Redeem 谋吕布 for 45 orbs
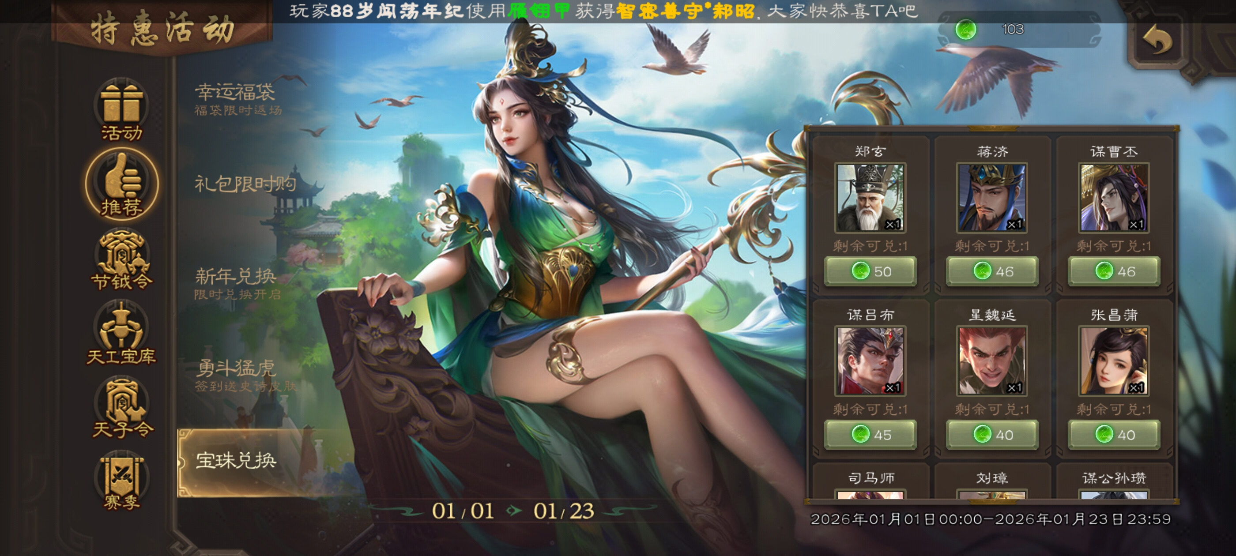The image size is (1236, 556). tap(870, 435)
